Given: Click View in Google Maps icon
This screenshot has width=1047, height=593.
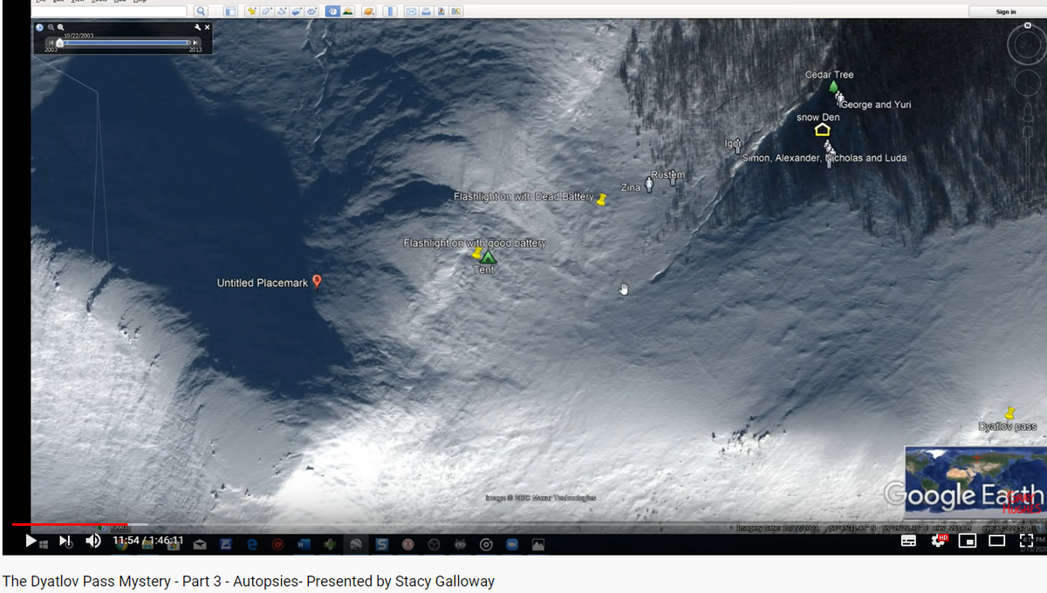Looking at the screenshot, I should [x=455, y=11].
